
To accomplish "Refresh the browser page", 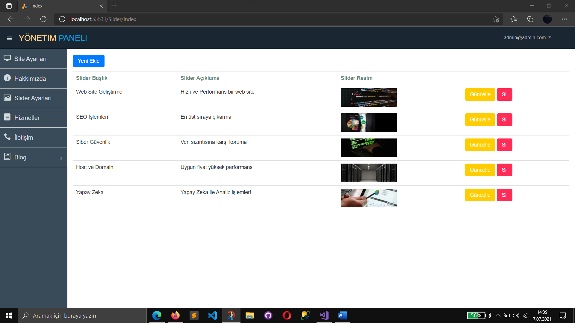I will (x=43, y=19).
